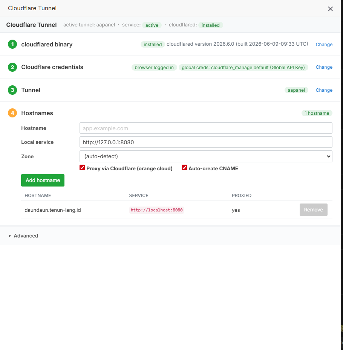Click the cloudflared installed header badge
The width and height of the screenshot is (343, 350).
pos(210,25)
